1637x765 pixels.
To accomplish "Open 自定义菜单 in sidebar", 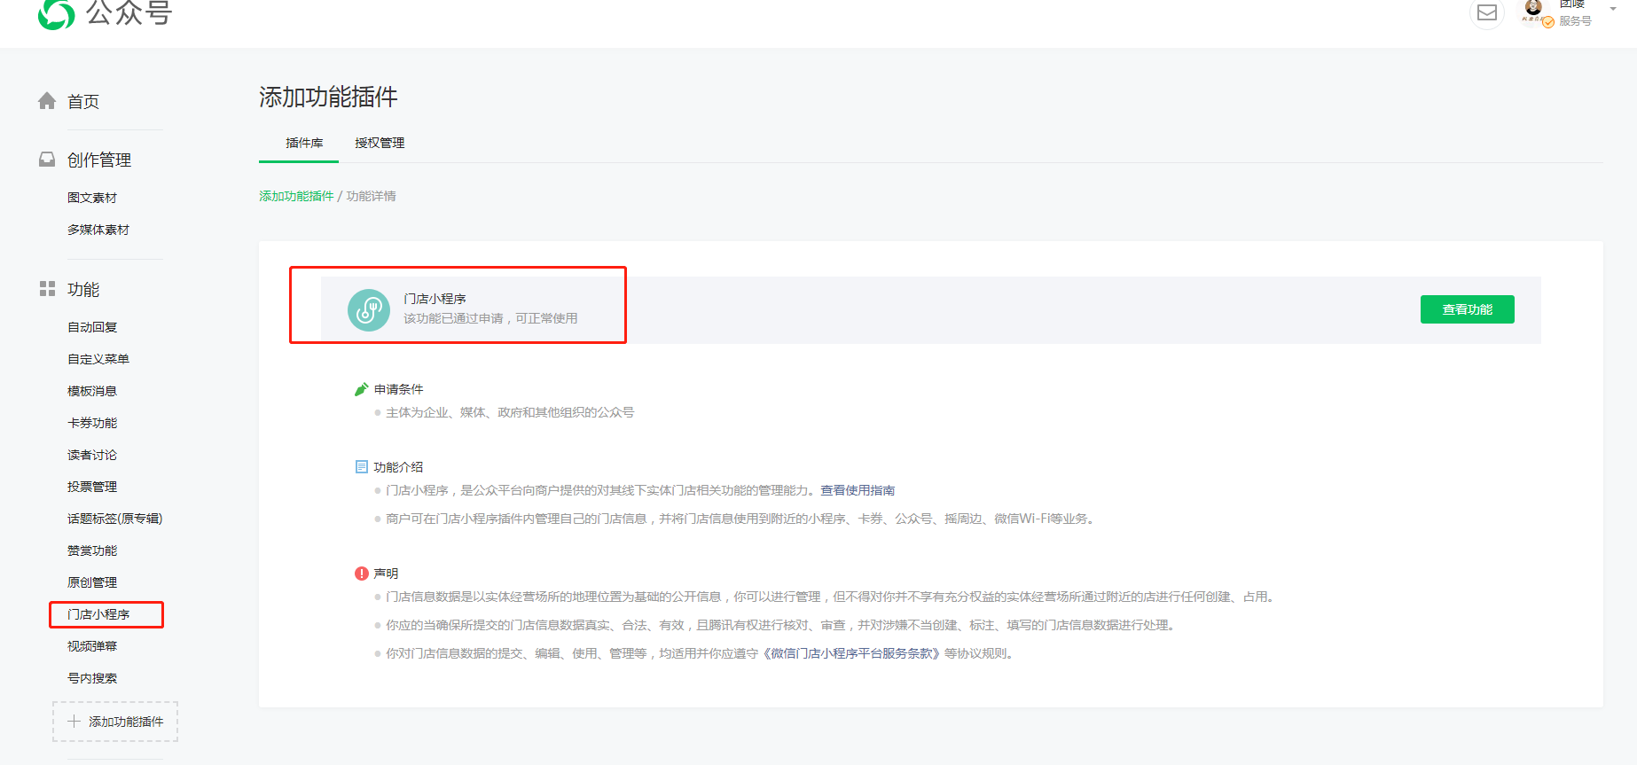I will [98, 359].
